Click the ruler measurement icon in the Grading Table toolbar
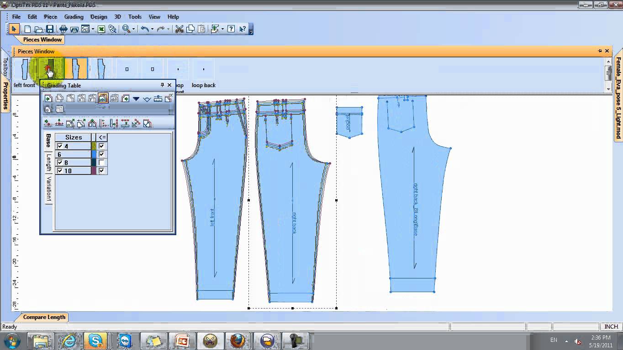Viewport: 623px width, 350px height. click(158, 99)
